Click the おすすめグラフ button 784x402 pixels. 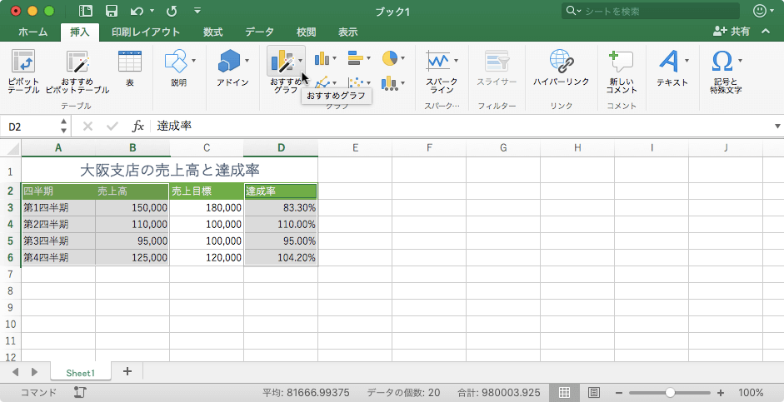point(286,61)
